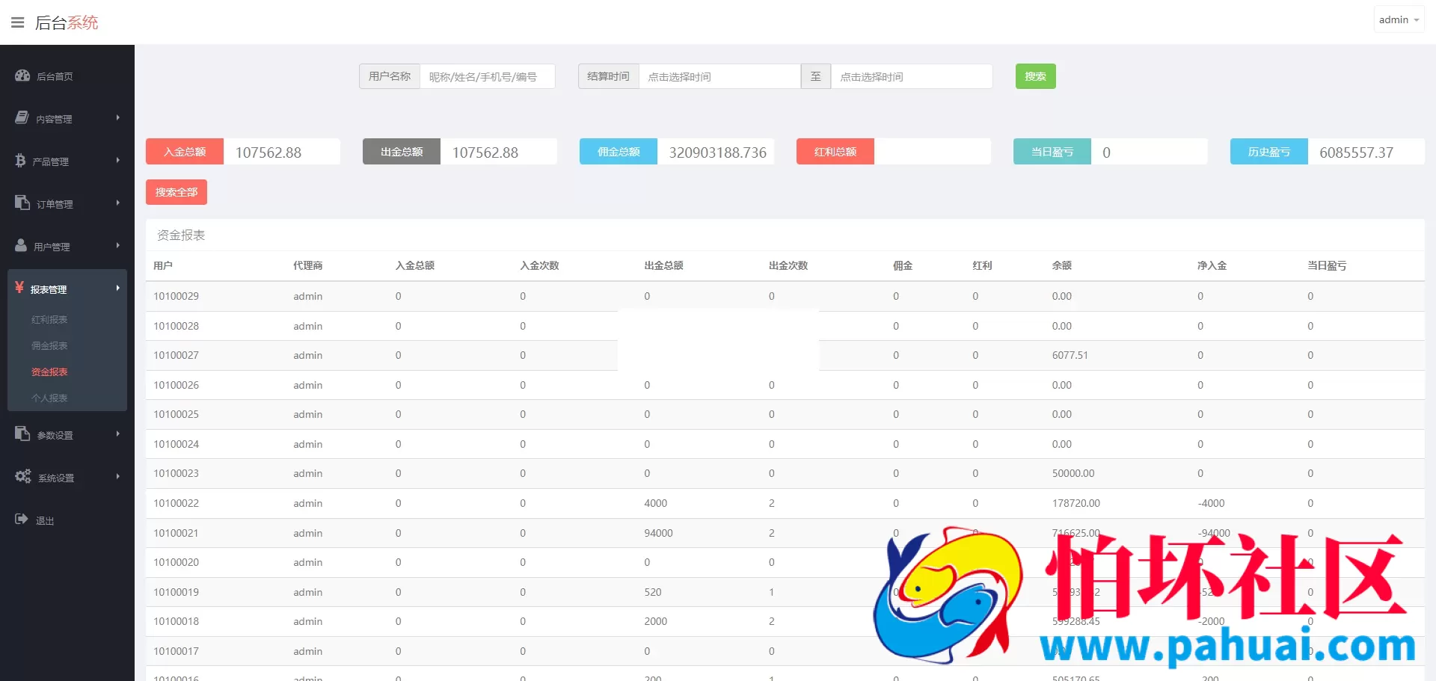Collapse the 报表管理 menu section
Viewport: 1436px width, 681px height.
click(x=67, y=289)
